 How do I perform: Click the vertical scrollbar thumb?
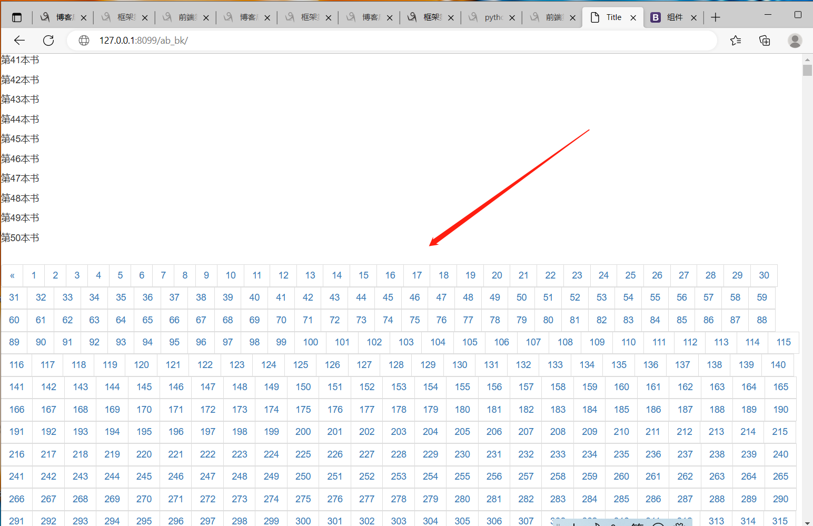click(x=807, y=70)
